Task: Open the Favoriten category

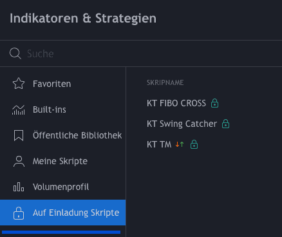Action: coord(62,84)
